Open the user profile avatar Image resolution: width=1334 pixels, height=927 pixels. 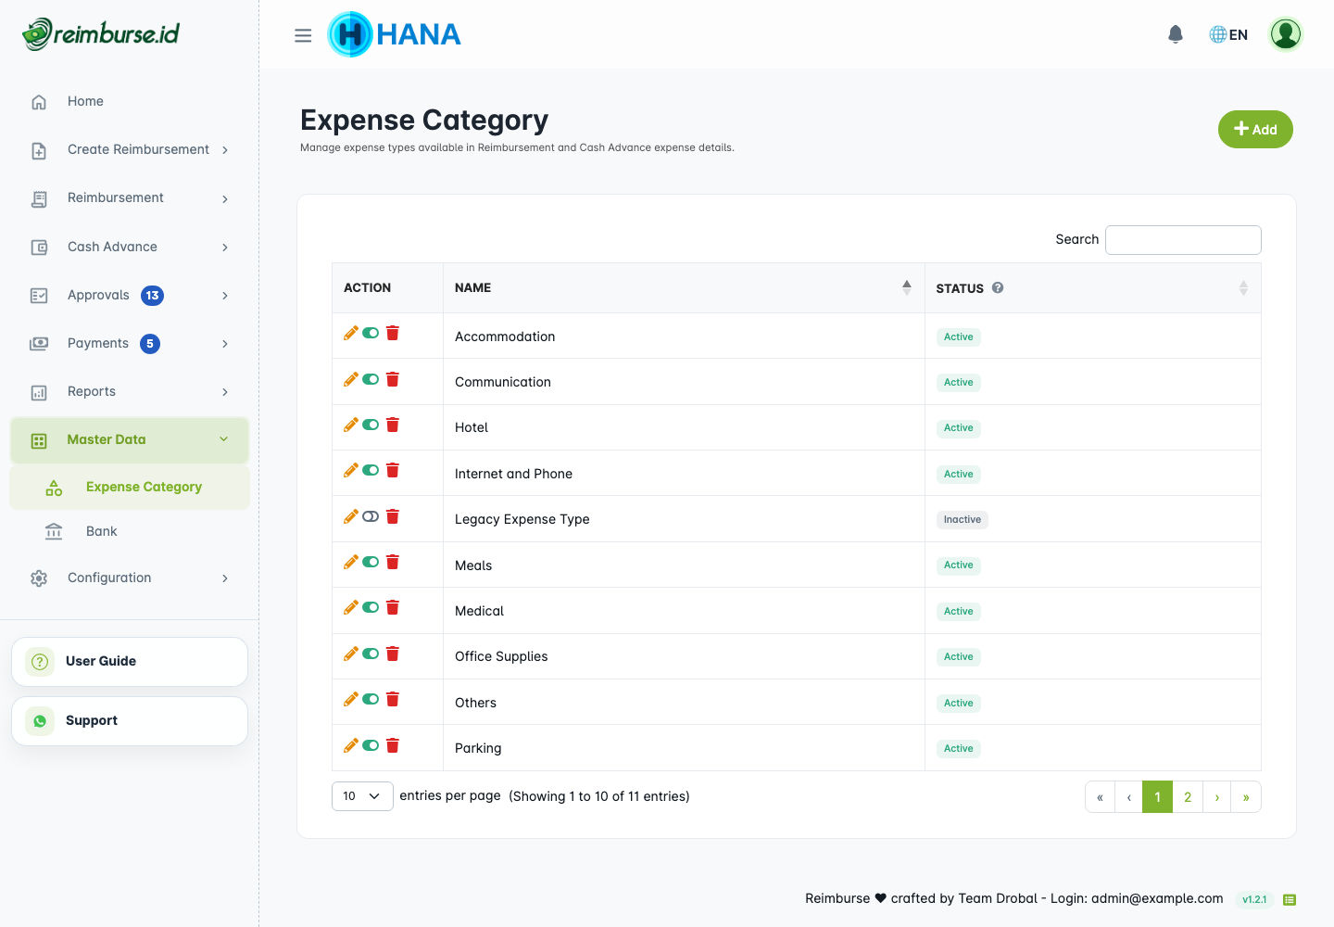pyautogui.click(x=1286, y=34)
